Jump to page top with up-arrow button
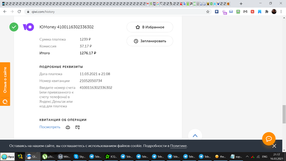 click(195, 136)
